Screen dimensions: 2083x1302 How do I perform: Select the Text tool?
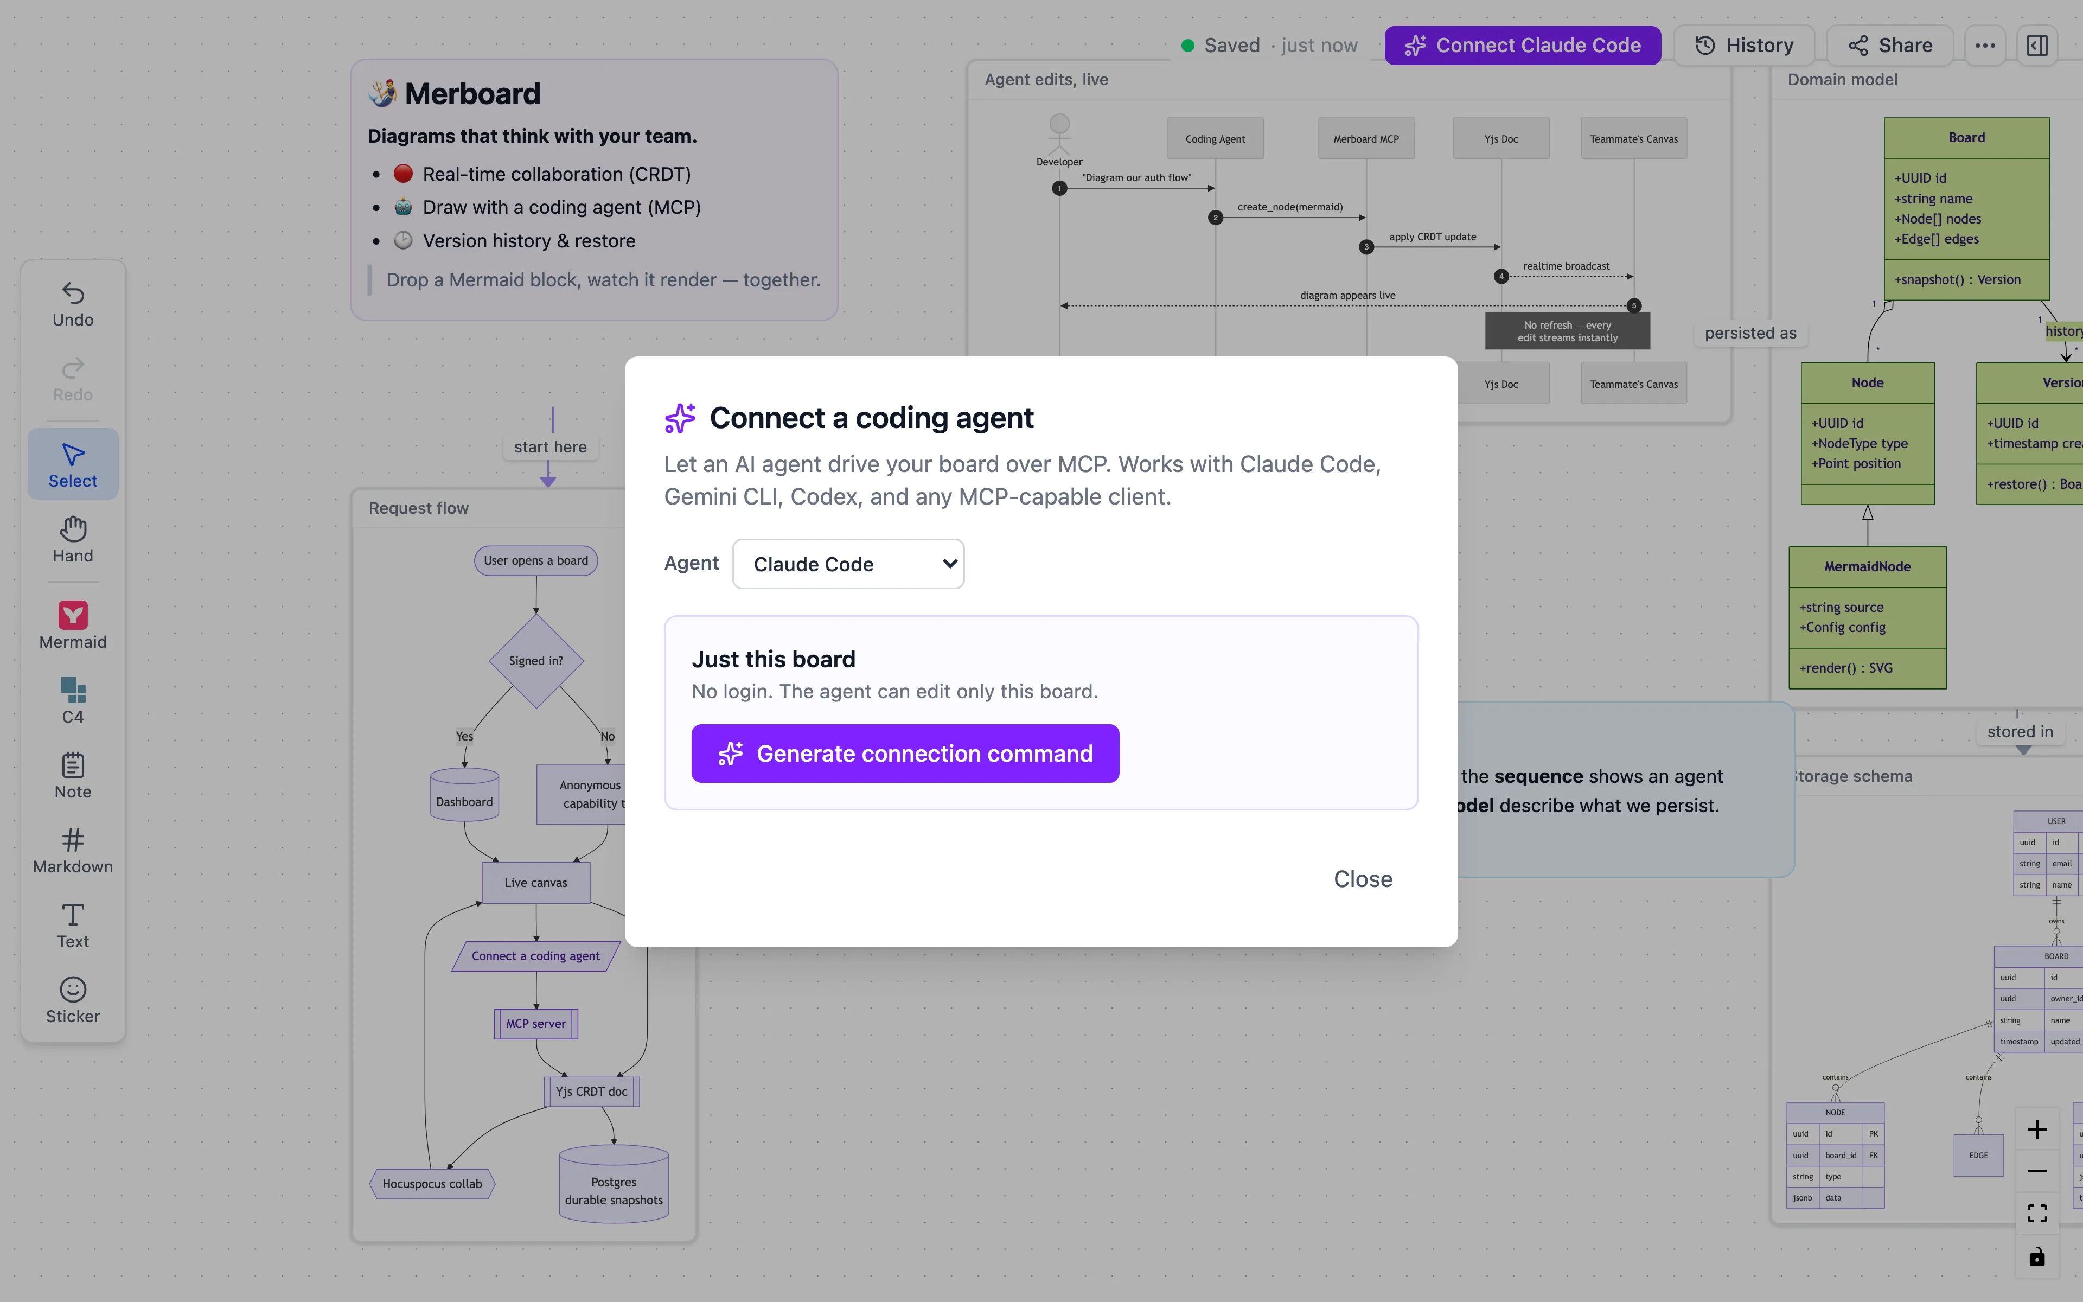(x=73, y=926)
